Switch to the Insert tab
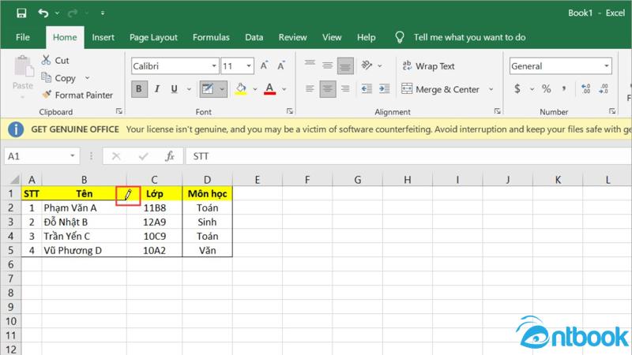The image size is (632, 355). pos(103,37)
